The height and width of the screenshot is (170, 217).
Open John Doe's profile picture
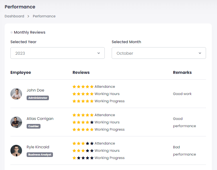(16, 94)
